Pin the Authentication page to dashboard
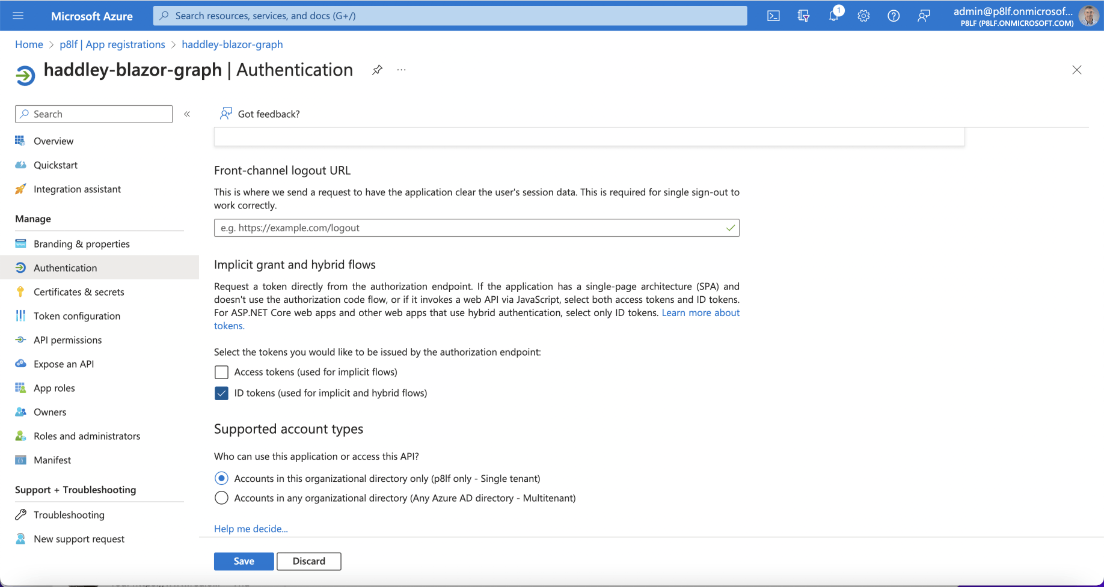 (x=377, y=70)
